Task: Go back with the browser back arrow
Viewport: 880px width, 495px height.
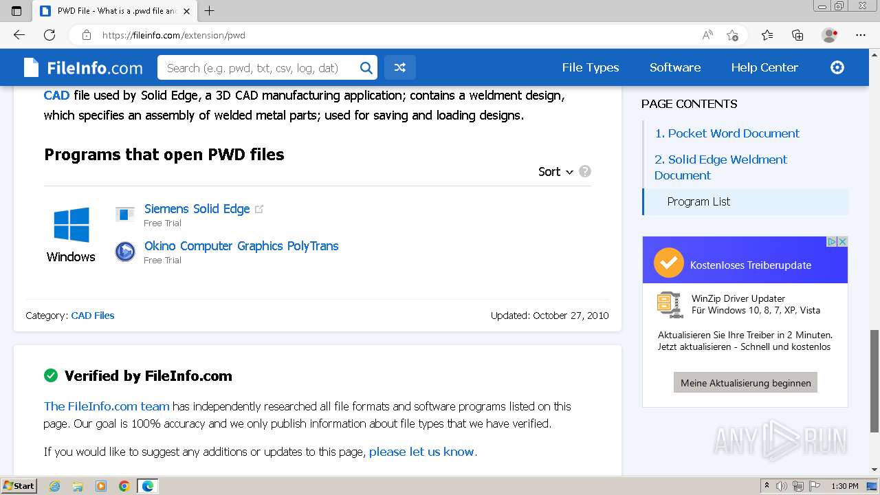Action: pos(19,35)
